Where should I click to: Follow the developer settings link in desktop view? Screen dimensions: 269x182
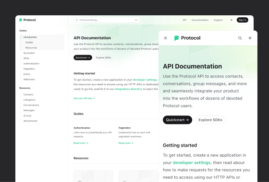(x=145, y=80)
